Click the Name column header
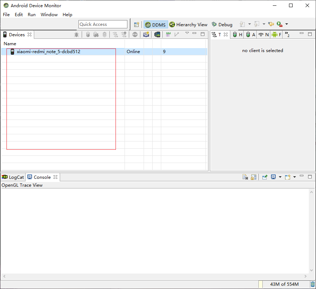This screenshot has height=289, width=316. click(x=10, y=43)
